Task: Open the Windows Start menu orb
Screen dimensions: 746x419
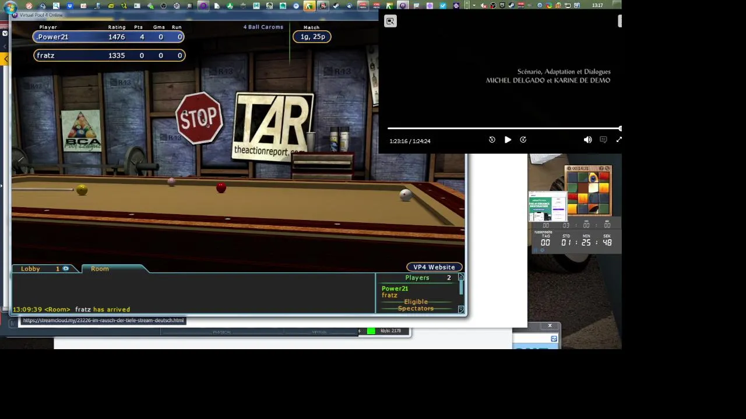Action: point(10,6)
